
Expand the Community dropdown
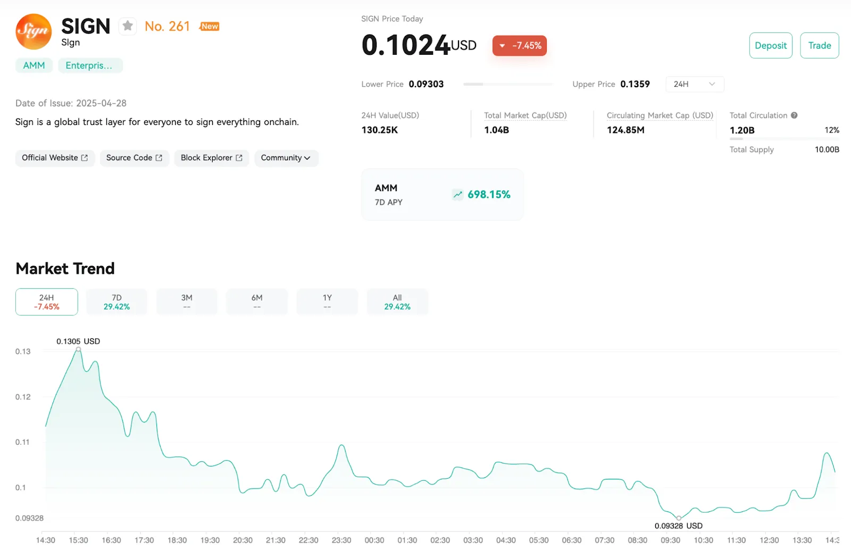[x=286, y=158]
